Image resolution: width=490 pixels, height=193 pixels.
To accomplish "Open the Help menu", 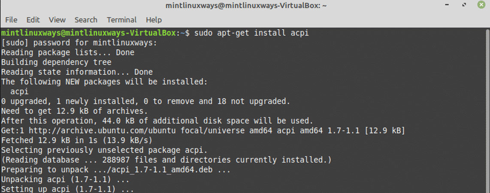I will click(154, 20).
